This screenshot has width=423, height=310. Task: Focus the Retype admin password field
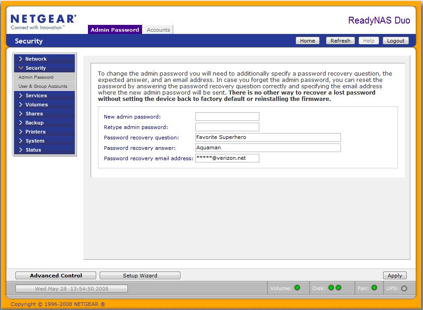[x=227, y=127]
